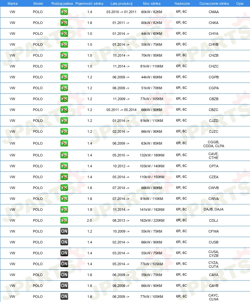The image size is (250, 302).
Task: Click the ON diesel icon in CUSA, CYZB row
Action: pos(64,253)
